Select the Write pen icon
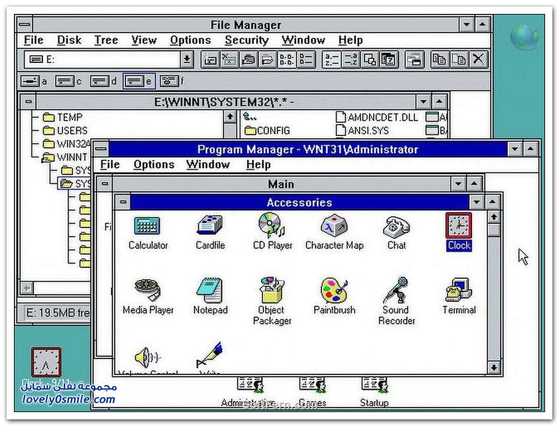Viewport: 559px width, 426px height. tap(210, 355)
